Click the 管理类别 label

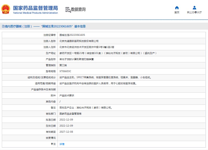click(x=51, y=65)
